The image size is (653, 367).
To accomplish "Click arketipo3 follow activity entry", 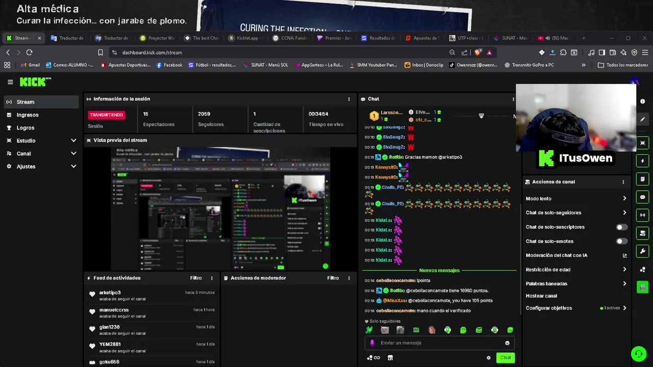I will coord(152,296).
